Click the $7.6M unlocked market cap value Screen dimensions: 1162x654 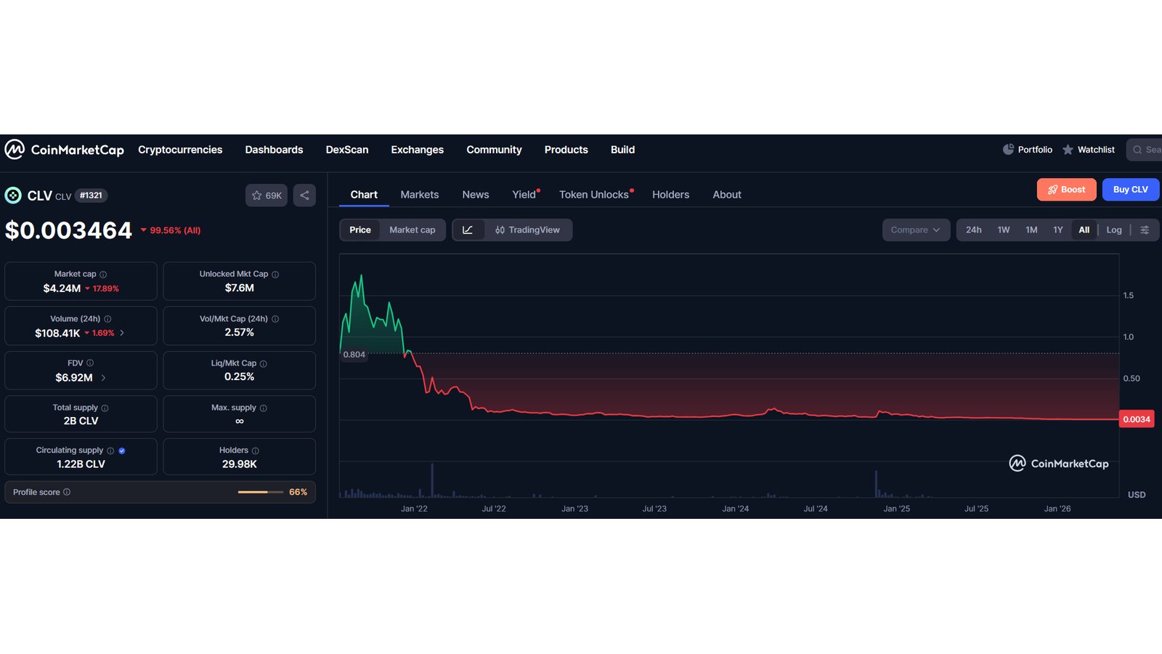click(240, 288)
